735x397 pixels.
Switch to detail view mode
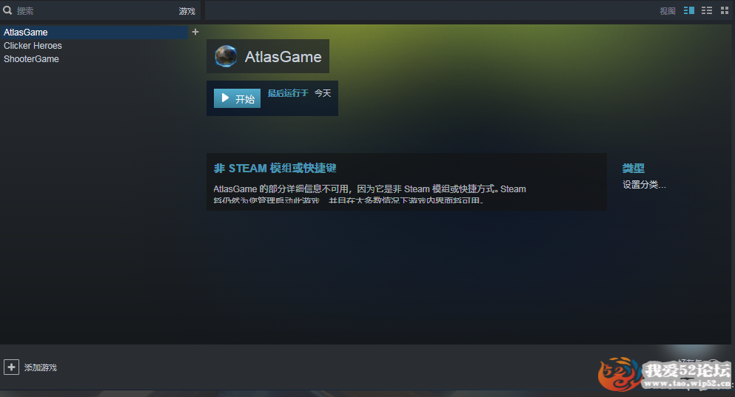point(688,10)
